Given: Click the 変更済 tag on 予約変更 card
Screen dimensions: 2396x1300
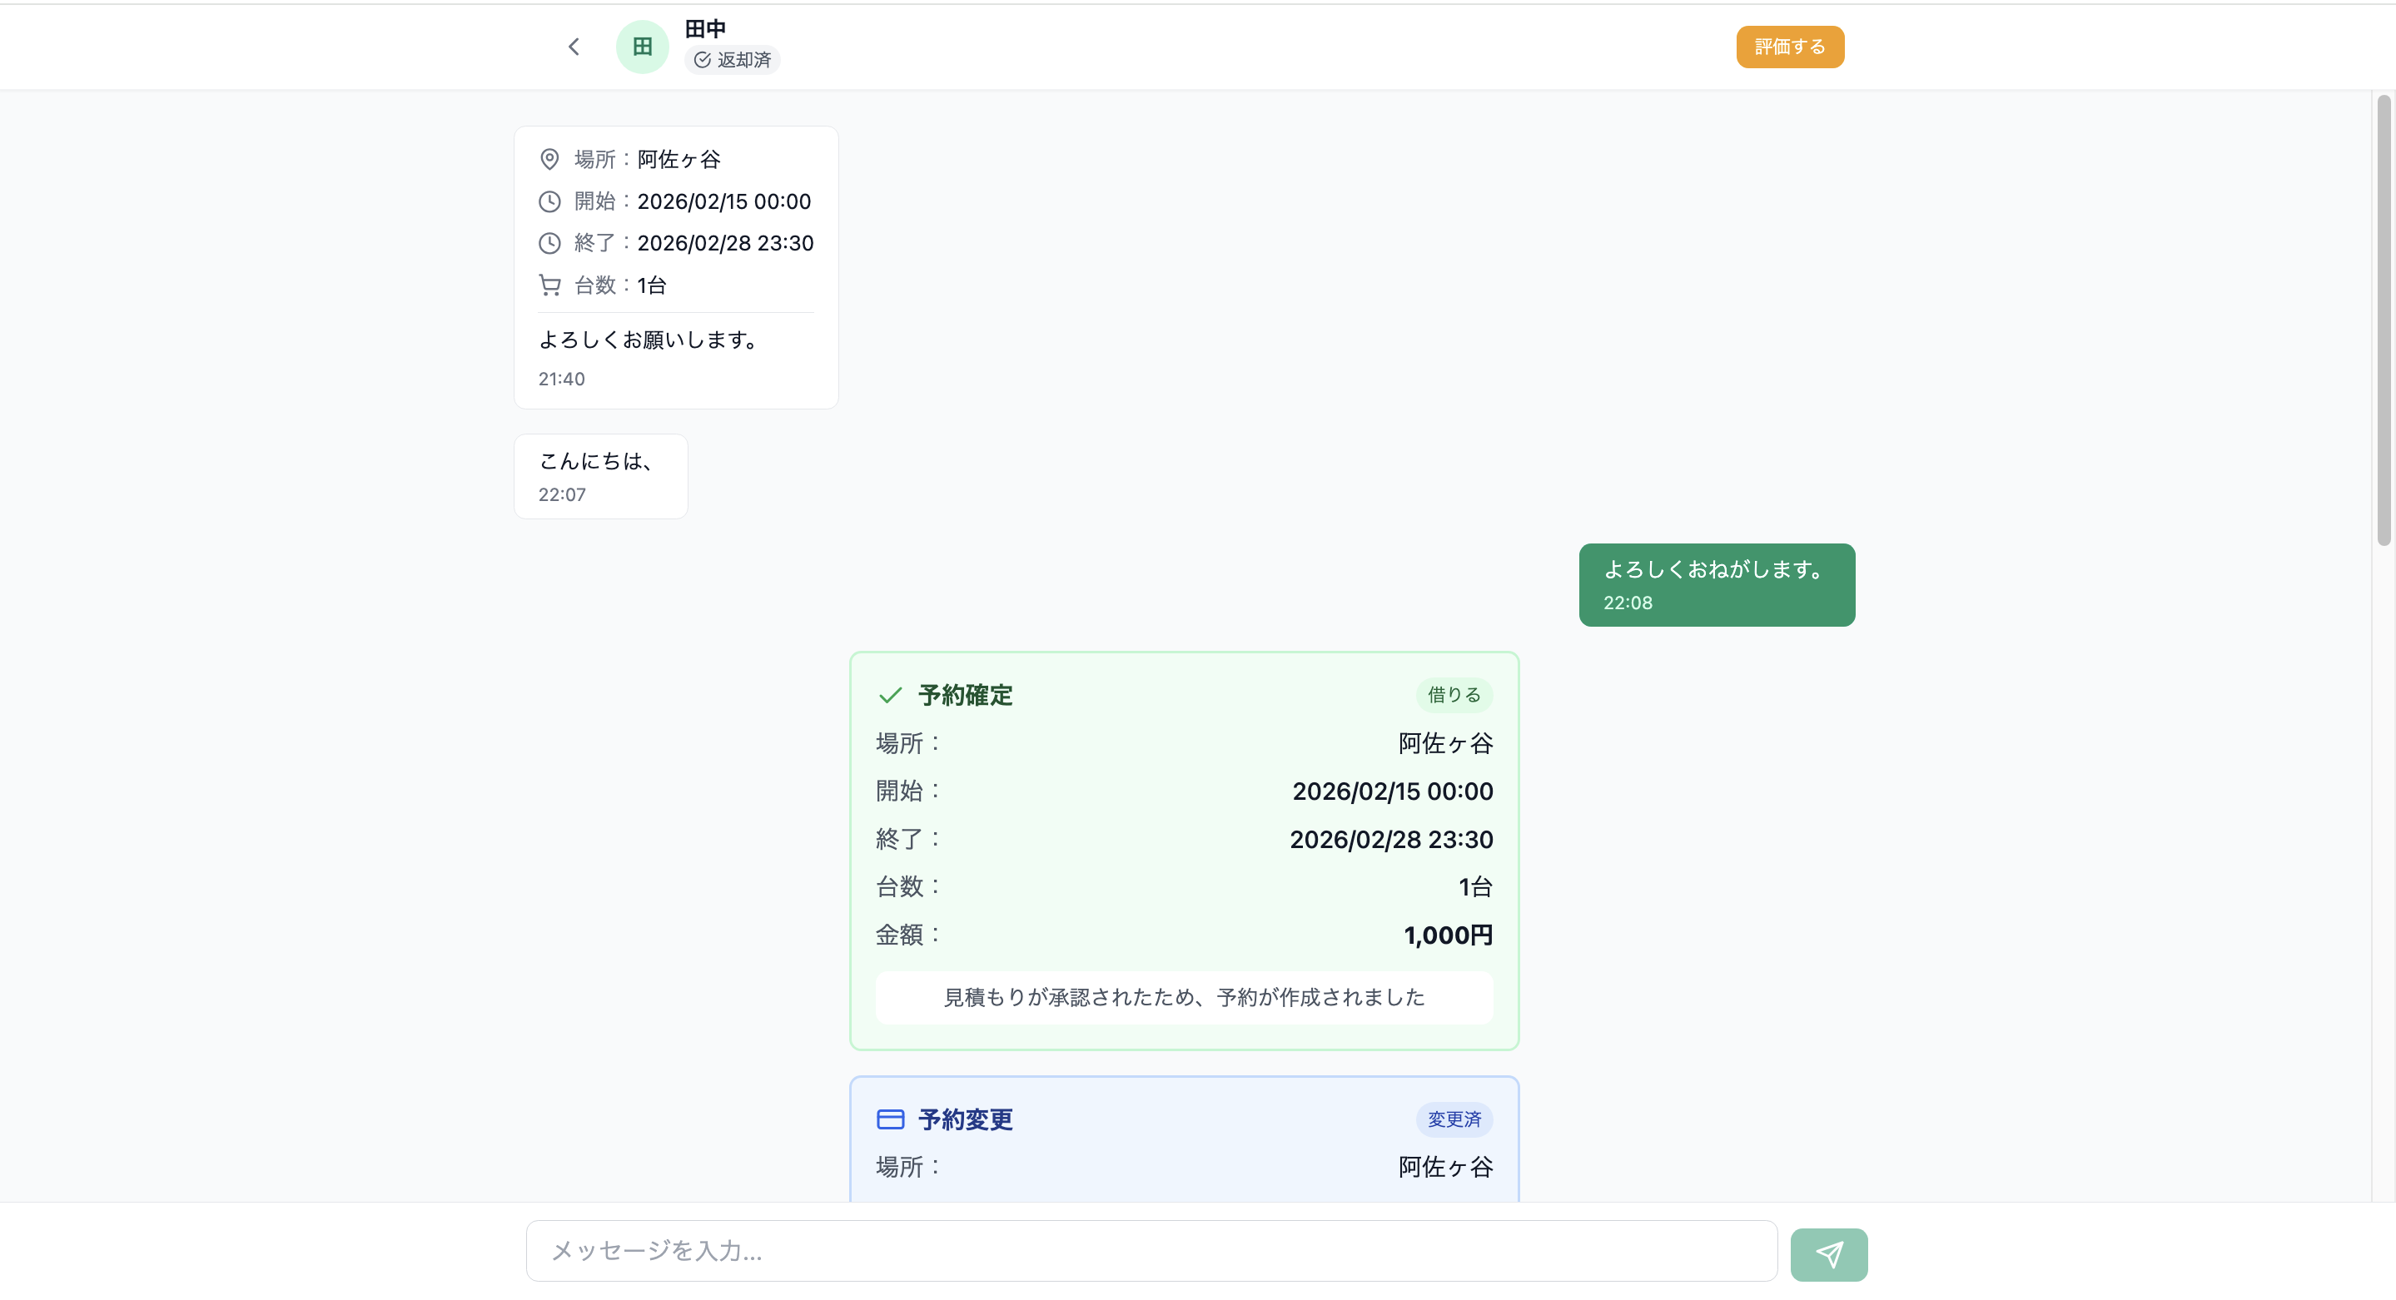Looking at the screenshot, I should point(1453,1119).
